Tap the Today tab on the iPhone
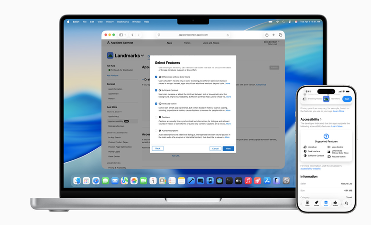 [307, 203]
